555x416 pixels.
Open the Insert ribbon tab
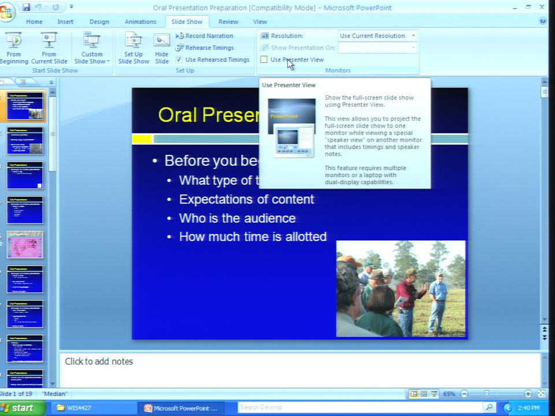coord(65,21)
